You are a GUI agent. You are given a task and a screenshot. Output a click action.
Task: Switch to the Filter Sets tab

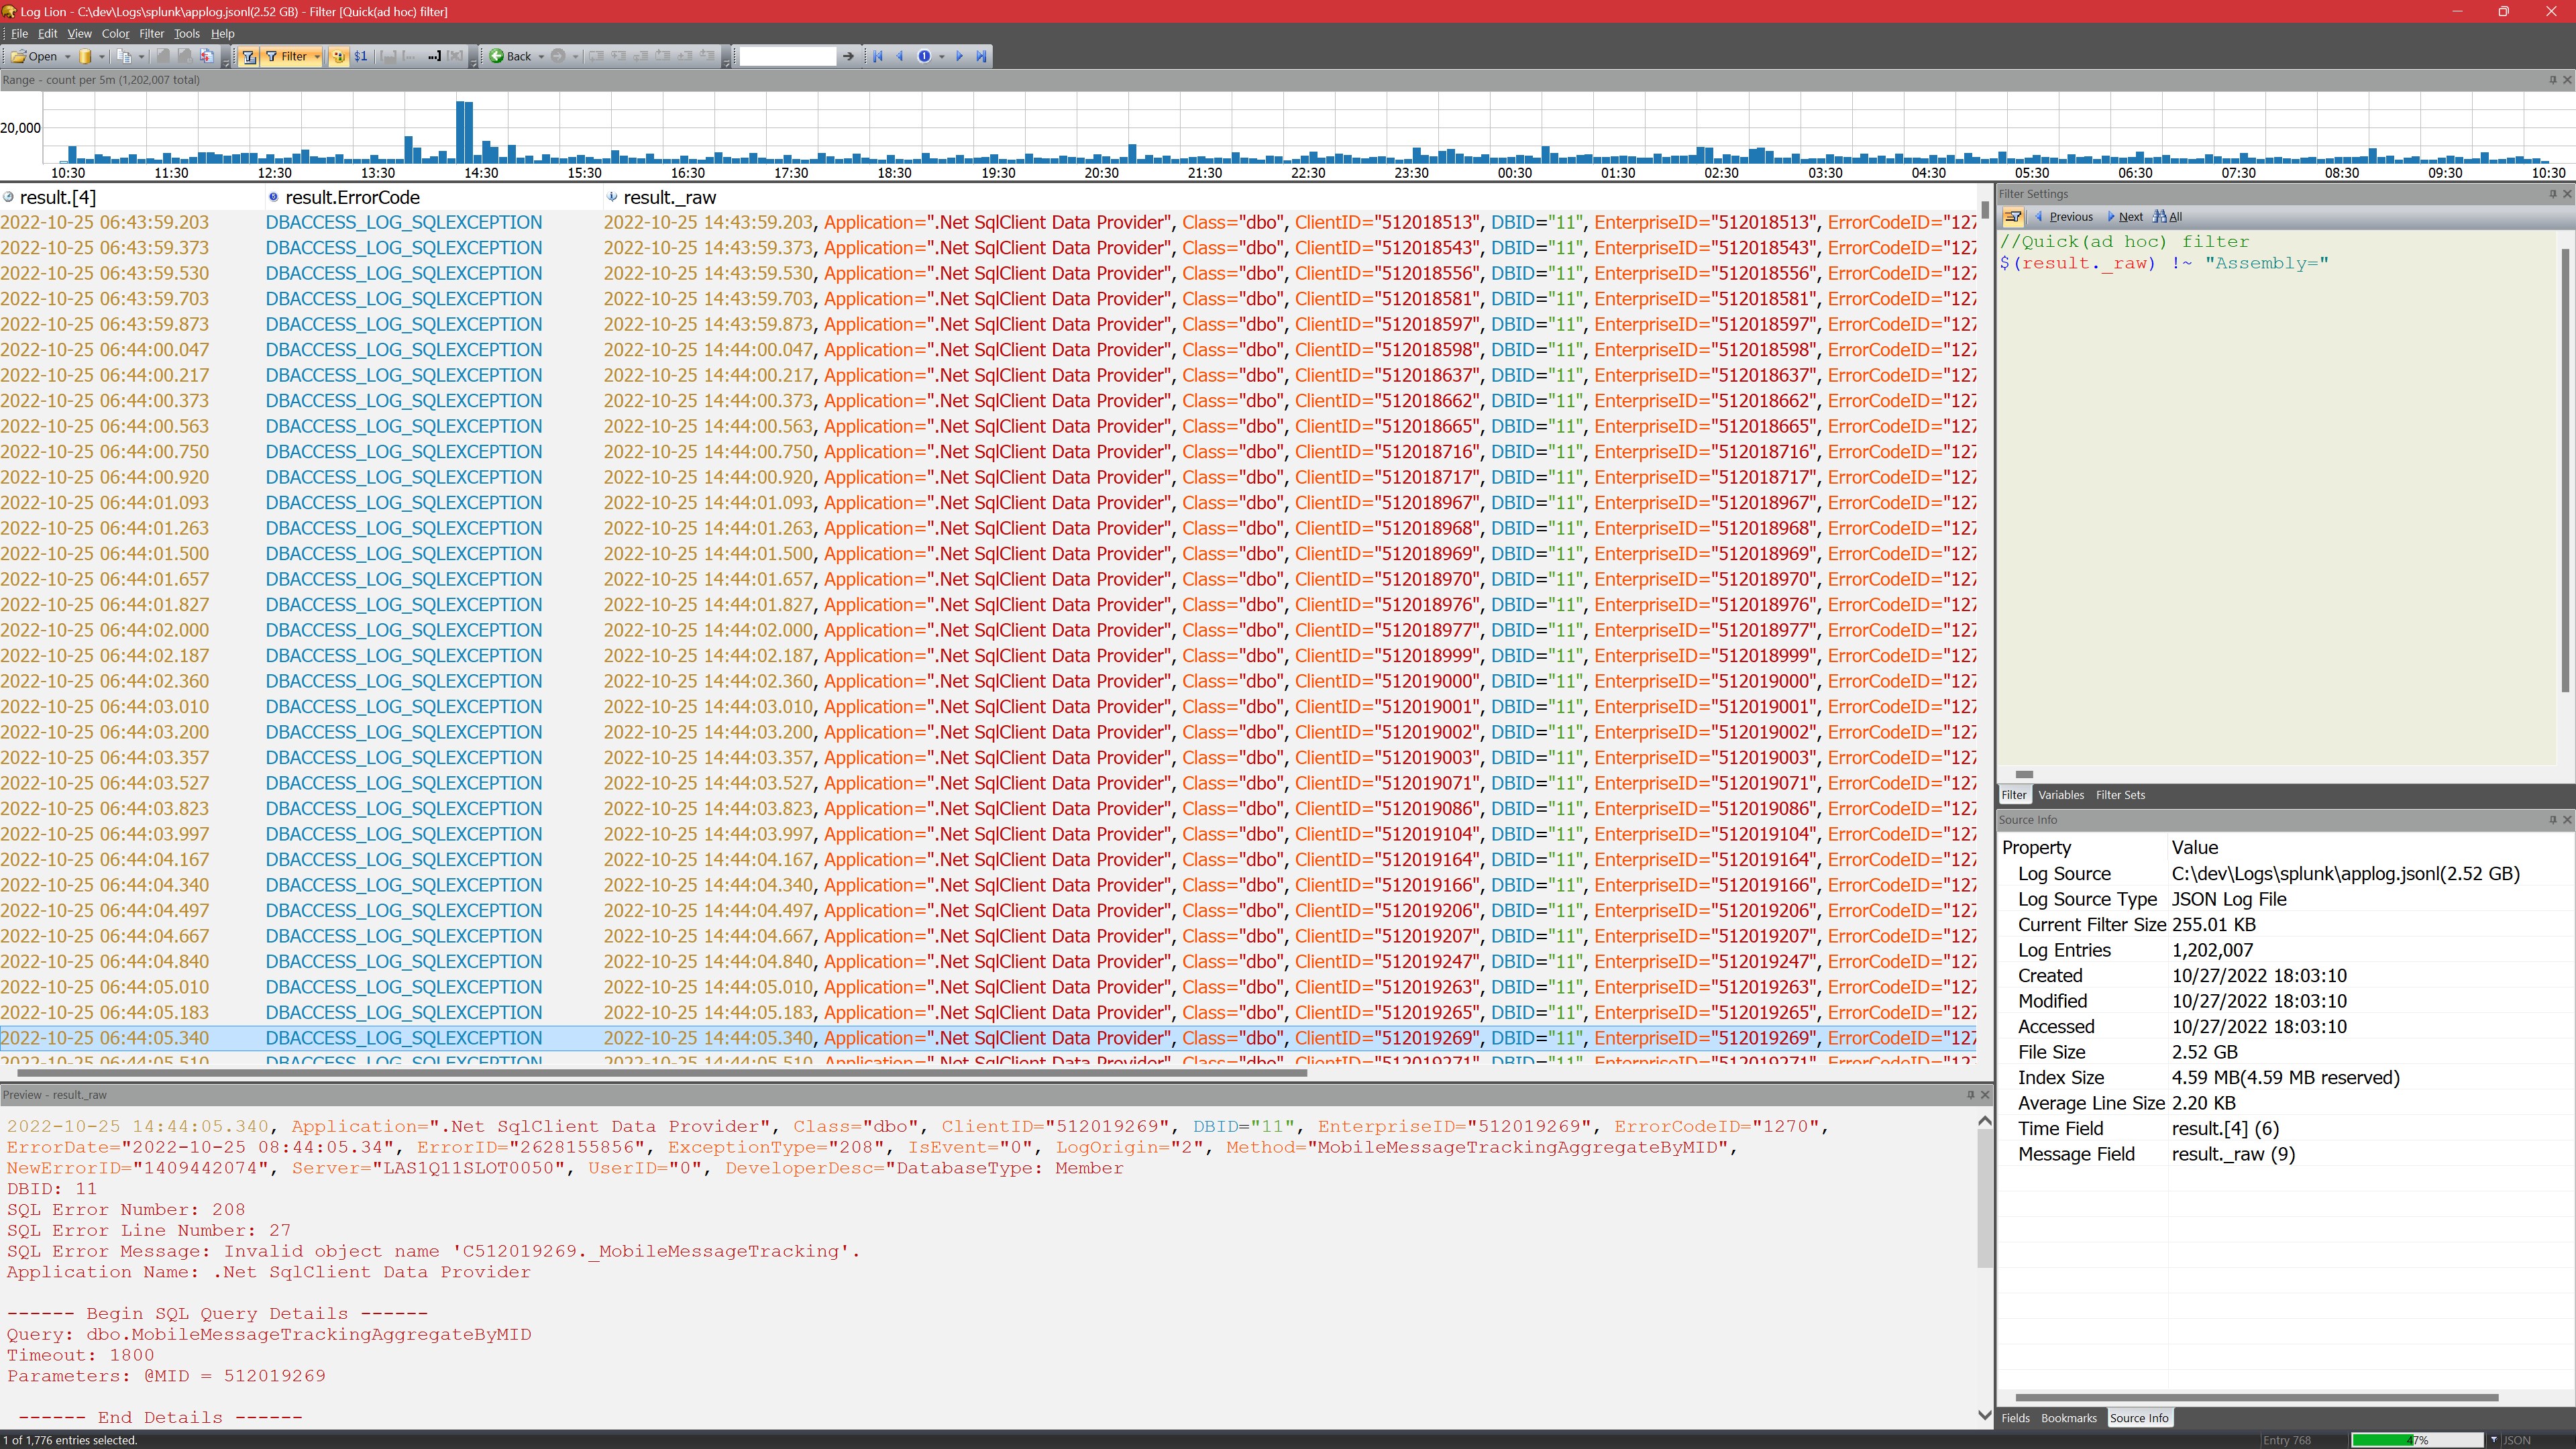2120,795
